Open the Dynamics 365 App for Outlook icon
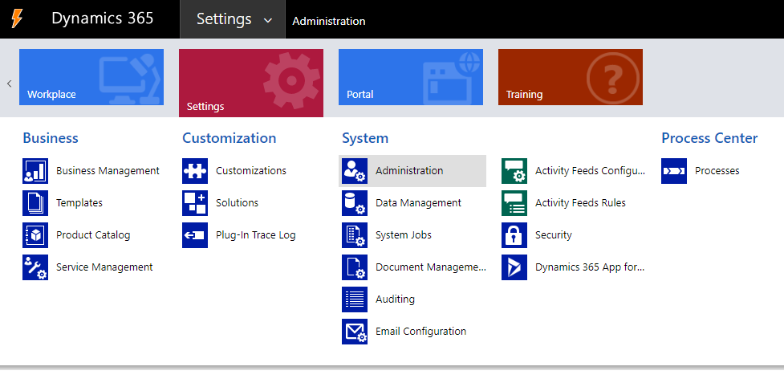784x387 pixels. coord(514,267)
